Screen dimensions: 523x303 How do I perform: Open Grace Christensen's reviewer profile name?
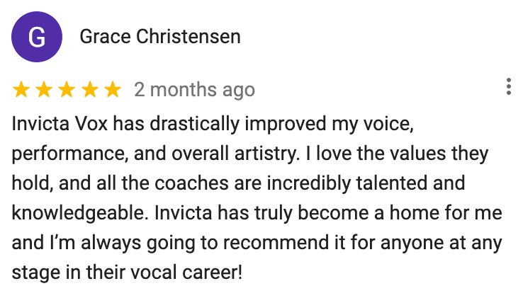[160, 36]
